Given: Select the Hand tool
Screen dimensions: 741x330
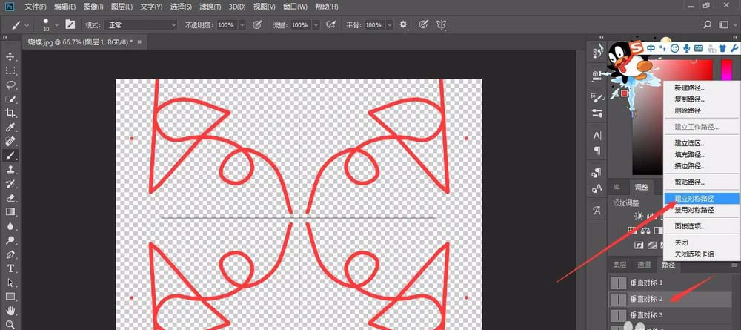Looking at the screenshot, I should click(10, 311).
